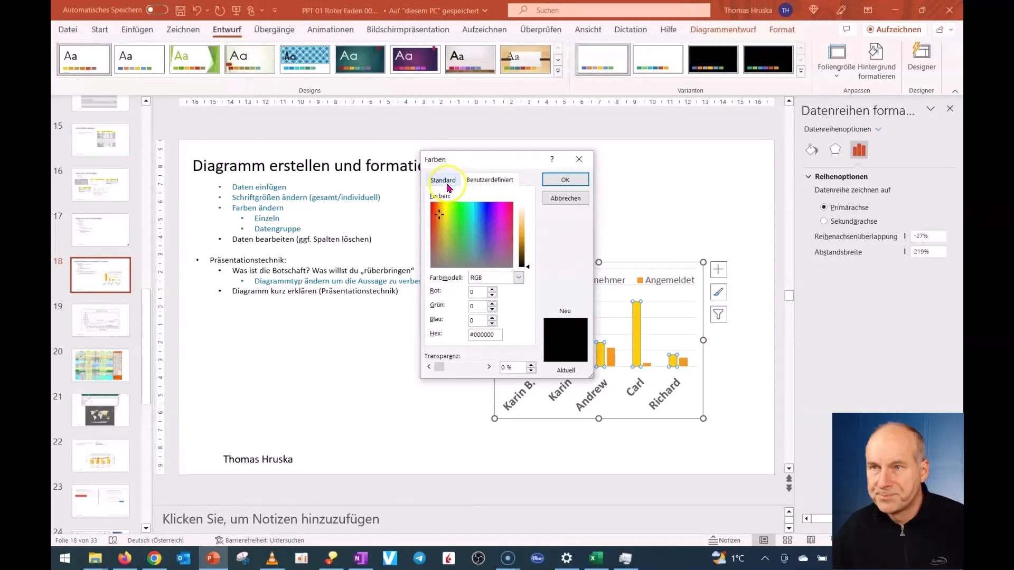Select Primärachse radio button
Screen dimensions: 1014x570
pyautogui.click(x=824, y=207)
